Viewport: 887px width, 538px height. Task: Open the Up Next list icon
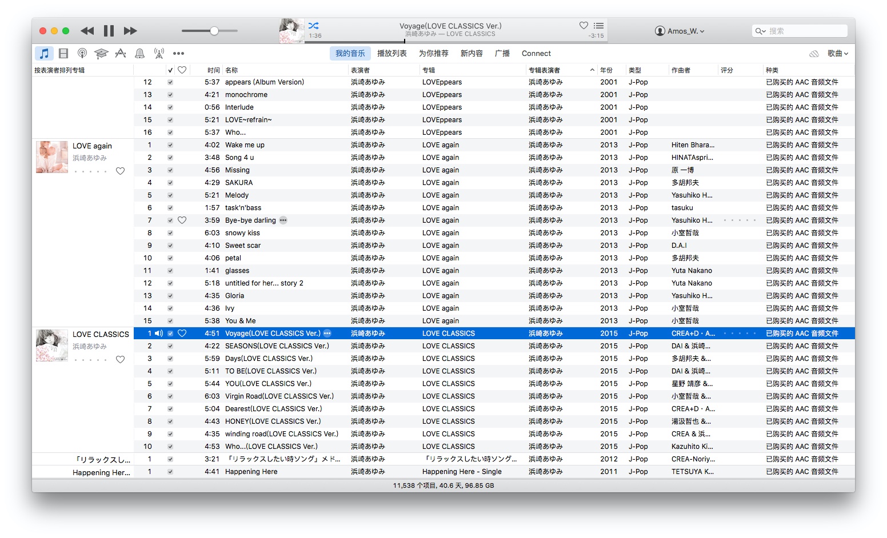point(598,26)
